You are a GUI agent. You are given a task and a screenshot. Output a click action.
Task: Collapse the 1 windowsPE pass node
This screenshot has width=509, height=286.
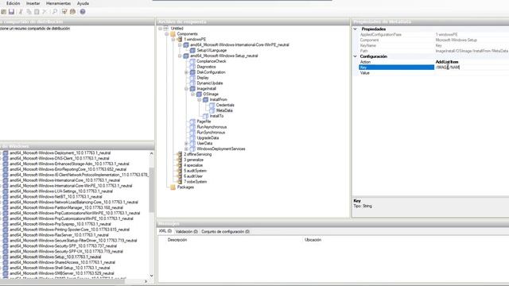pyautogui.click(x=173, y=39)
